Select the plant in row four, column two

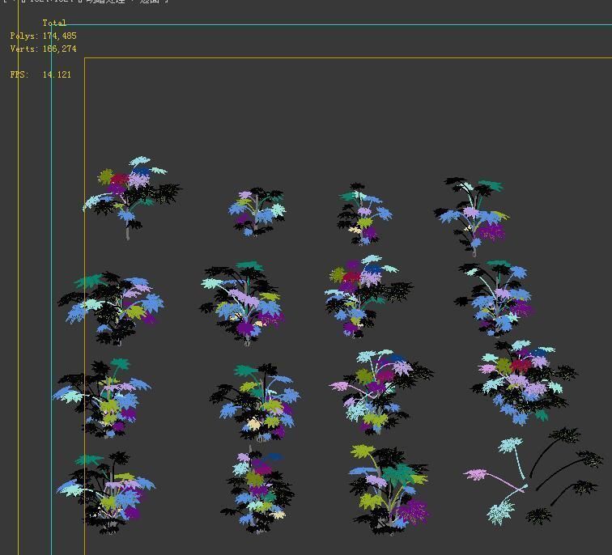257,489
